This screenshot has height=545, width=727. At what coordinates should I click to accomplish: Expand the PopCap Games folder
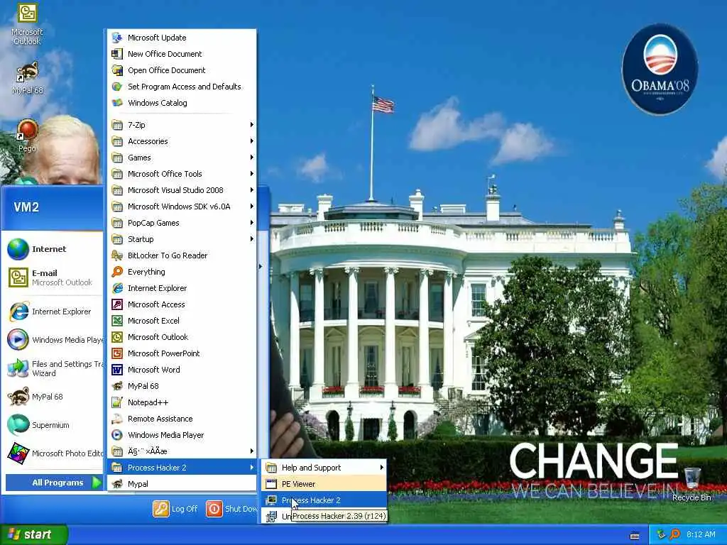(x=182, y=223)
